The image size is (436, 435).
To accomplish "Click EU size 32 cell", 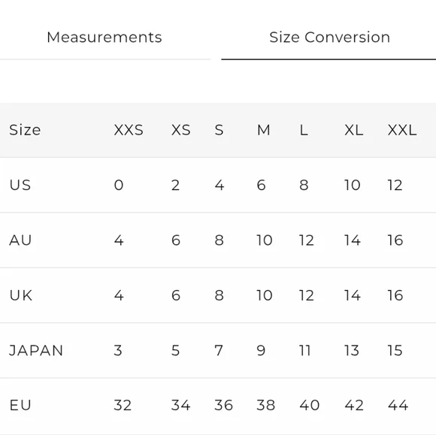I will click(x=123, y=405).
